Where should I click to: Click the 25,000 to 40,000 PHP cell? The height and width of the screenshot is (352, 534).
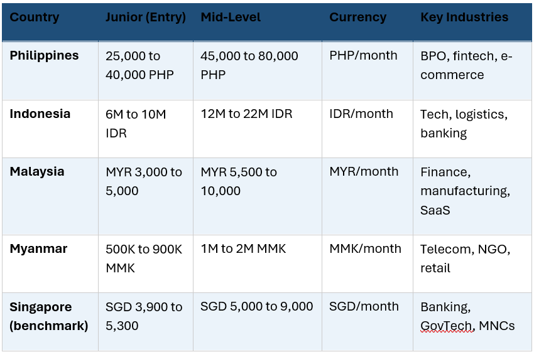pos(146,70)
